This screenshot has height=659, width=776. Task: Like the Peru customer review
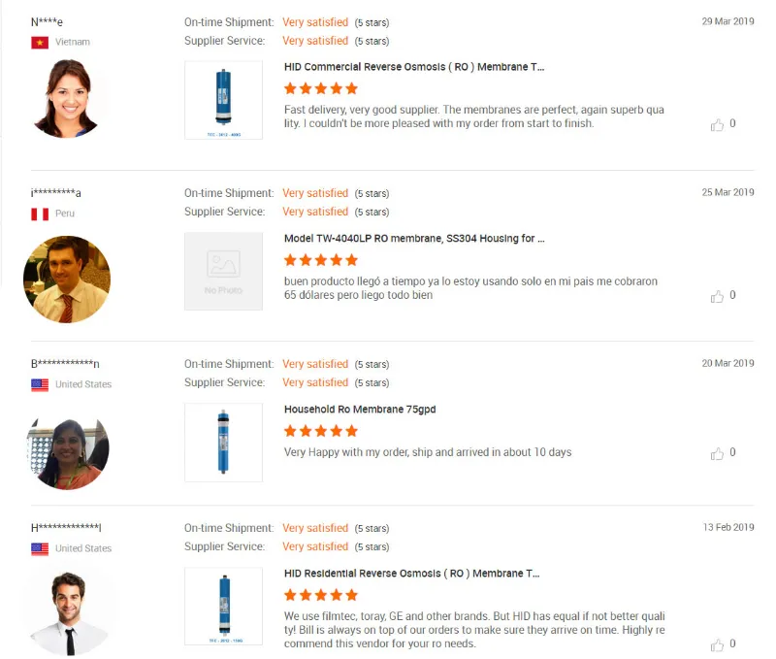click(718, 296)
